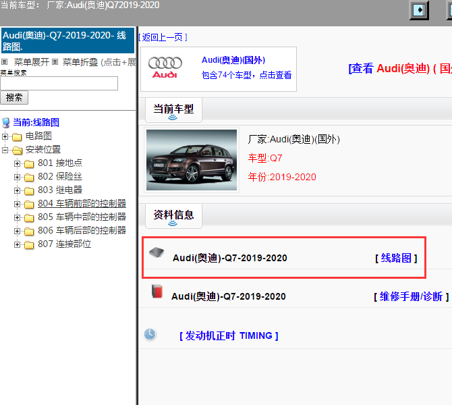Click the 801 接地点 folder icon
The height and width of the screenshot is (405, 452).
click(x=29, y=163)
